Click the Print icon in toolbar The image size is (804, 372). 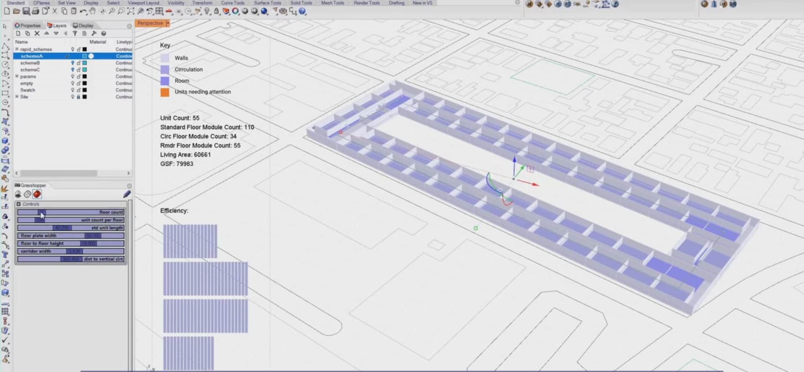click(x=35, y=11)
